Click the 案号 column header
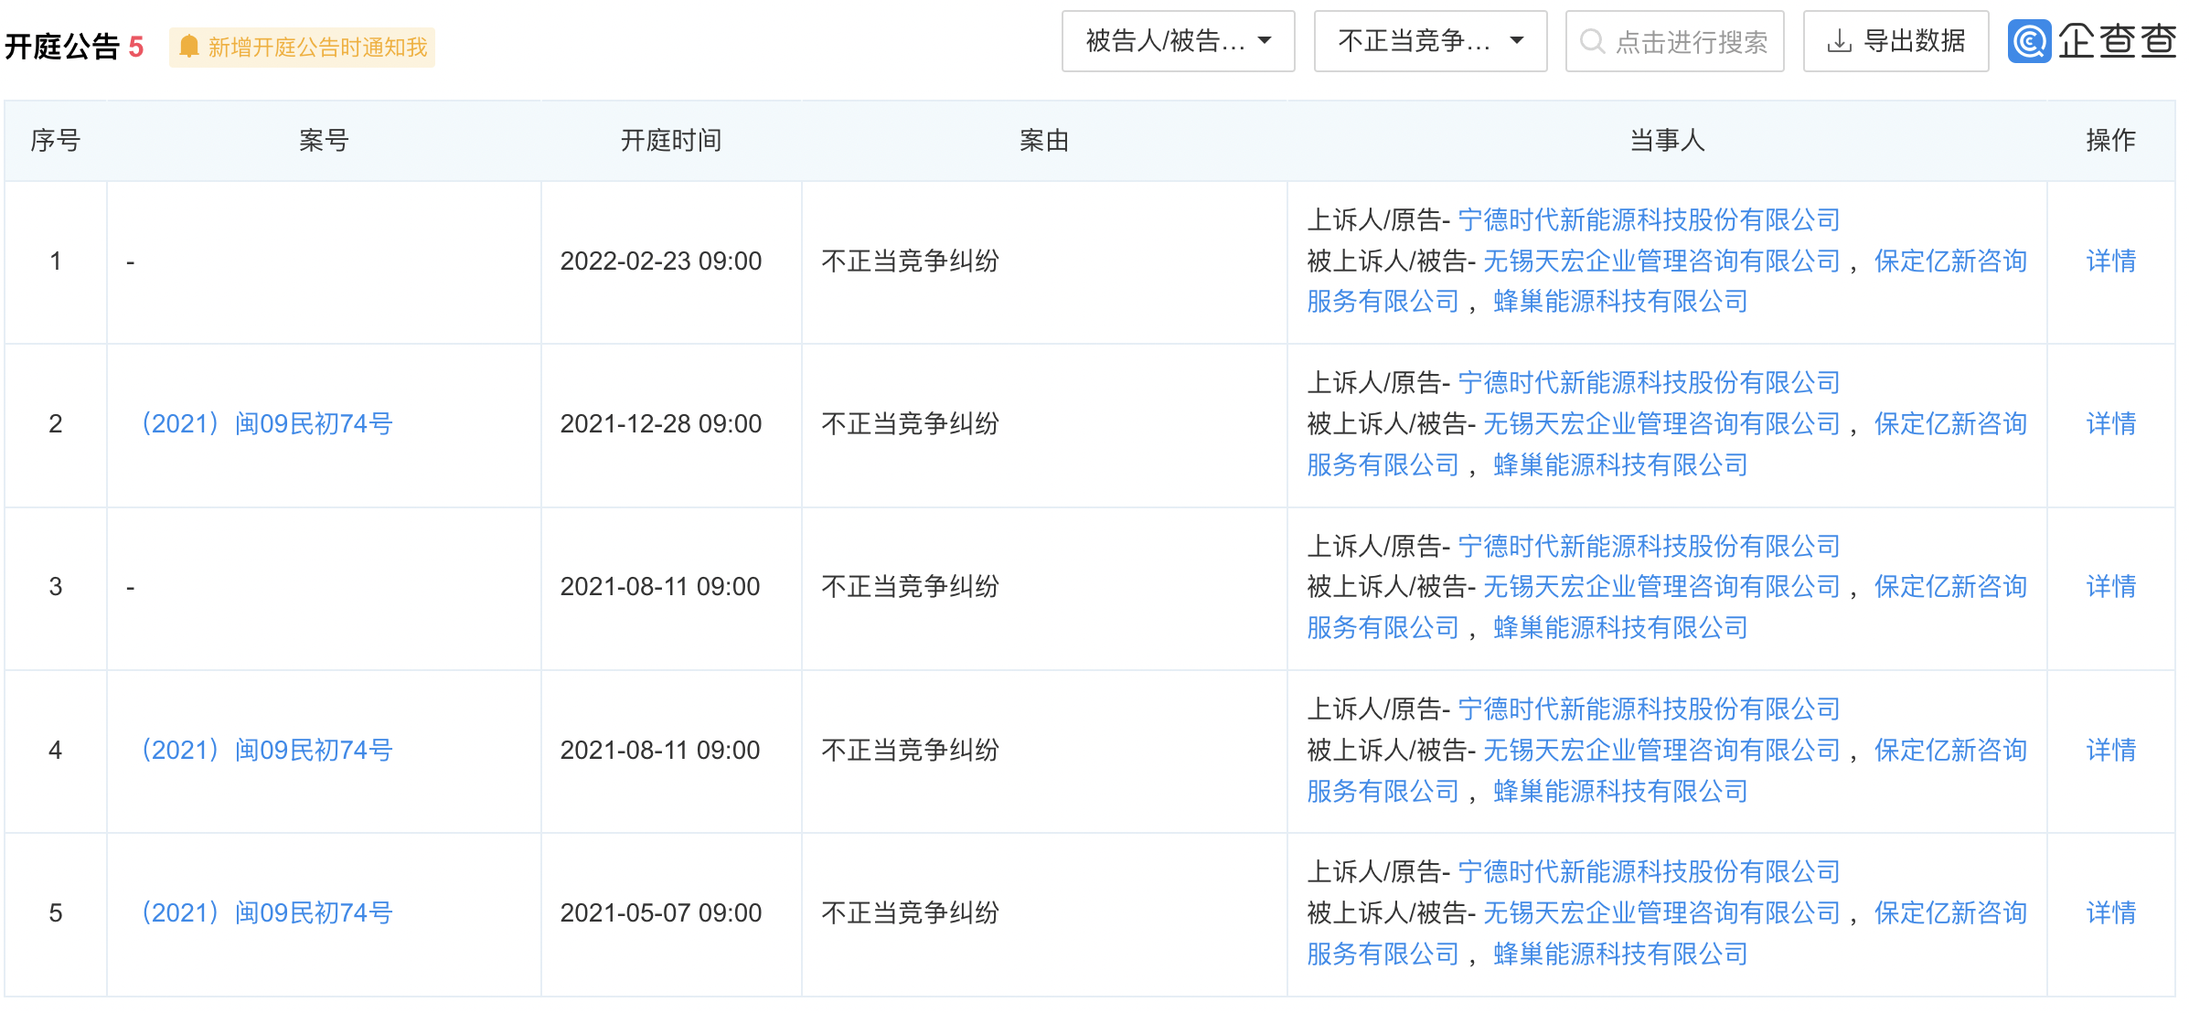Image resolution: width=2189 pixels, height=1013 pixels. [324, 141]
